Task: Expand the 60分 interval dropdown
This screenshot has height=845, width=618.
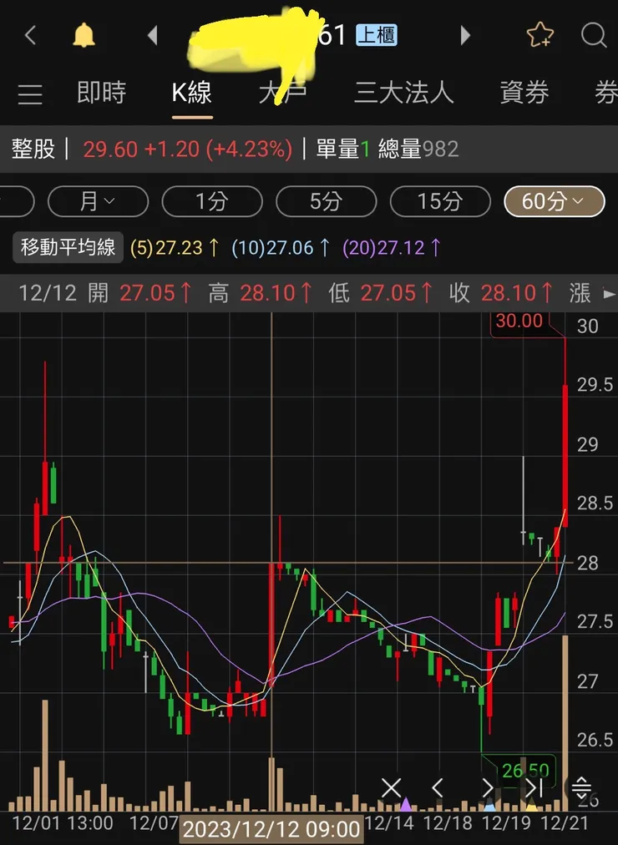Action: [x=554, y=201]
